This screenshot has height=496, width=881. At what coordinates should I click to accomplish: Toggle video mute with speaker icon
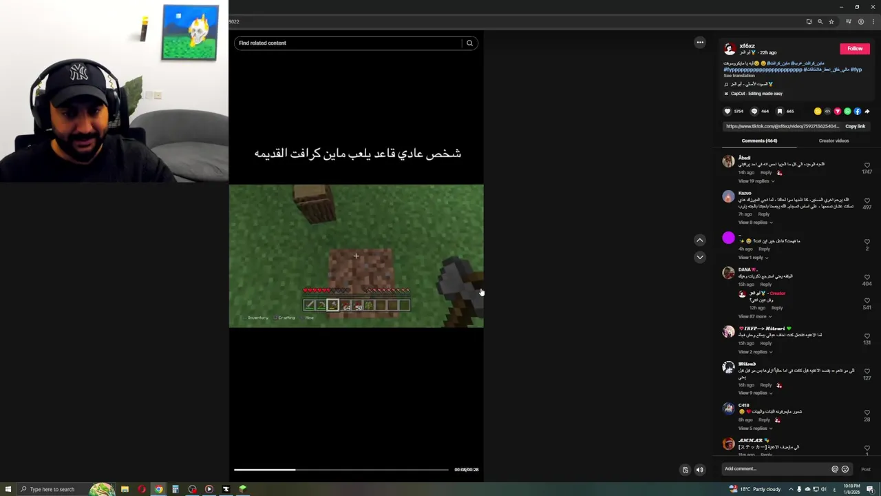coord(700,470)
